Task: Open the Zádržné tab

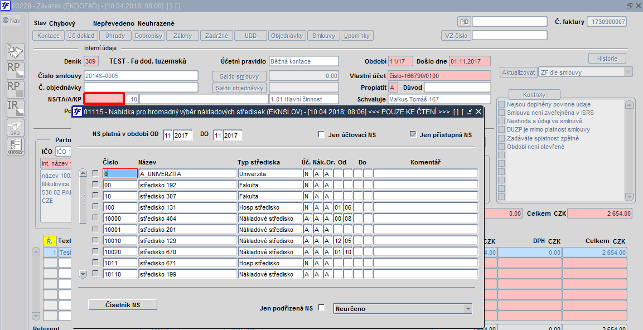Action: point(216,36)
